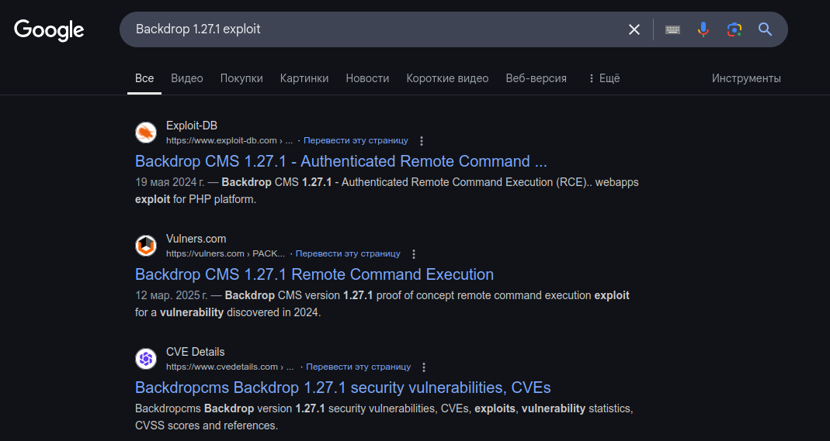Click the CVE Details favicon
The width and height of the screenshot is (830, 441).
(145, 359)
